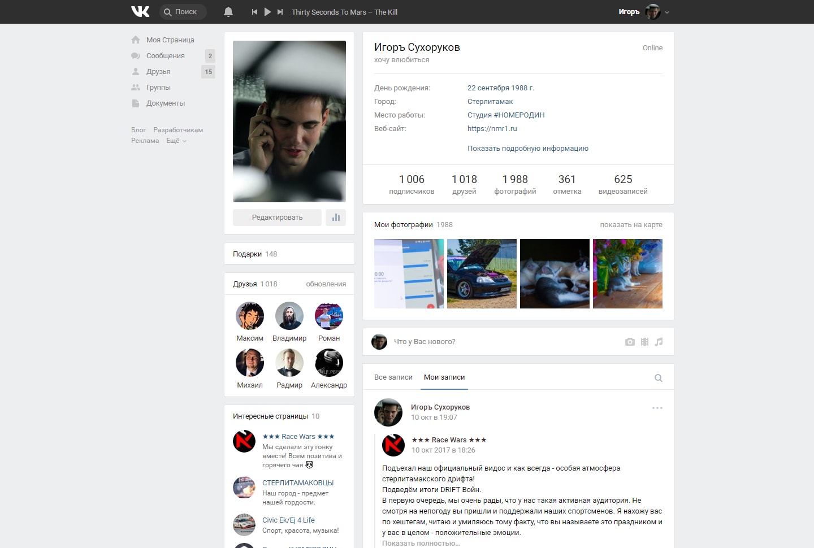Open friend Радмир's avatar
Screen dimensions: 814x548
point(289,363)
